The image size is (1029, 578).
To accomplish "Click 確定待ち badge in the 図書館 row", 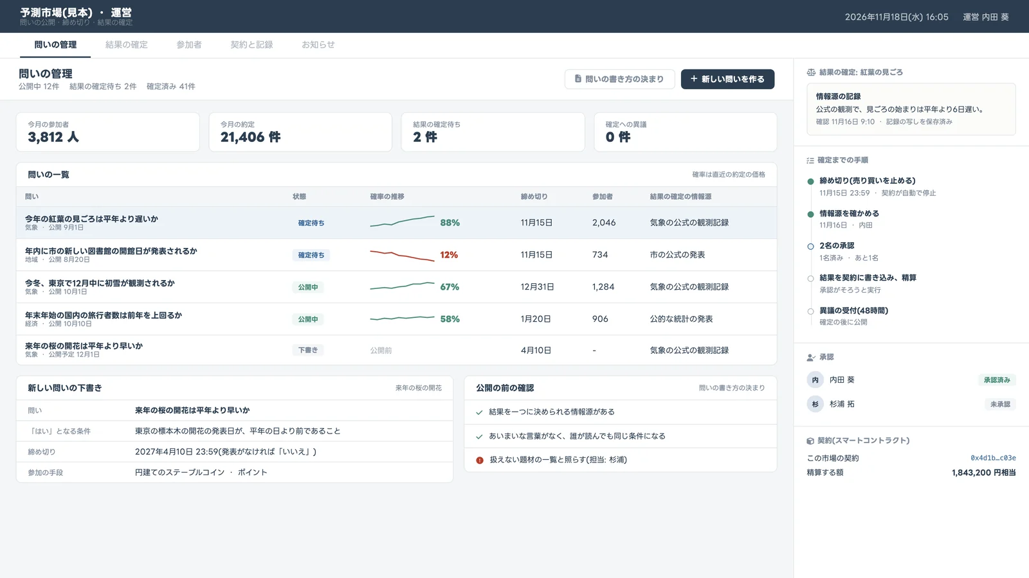I will point(311,256).
